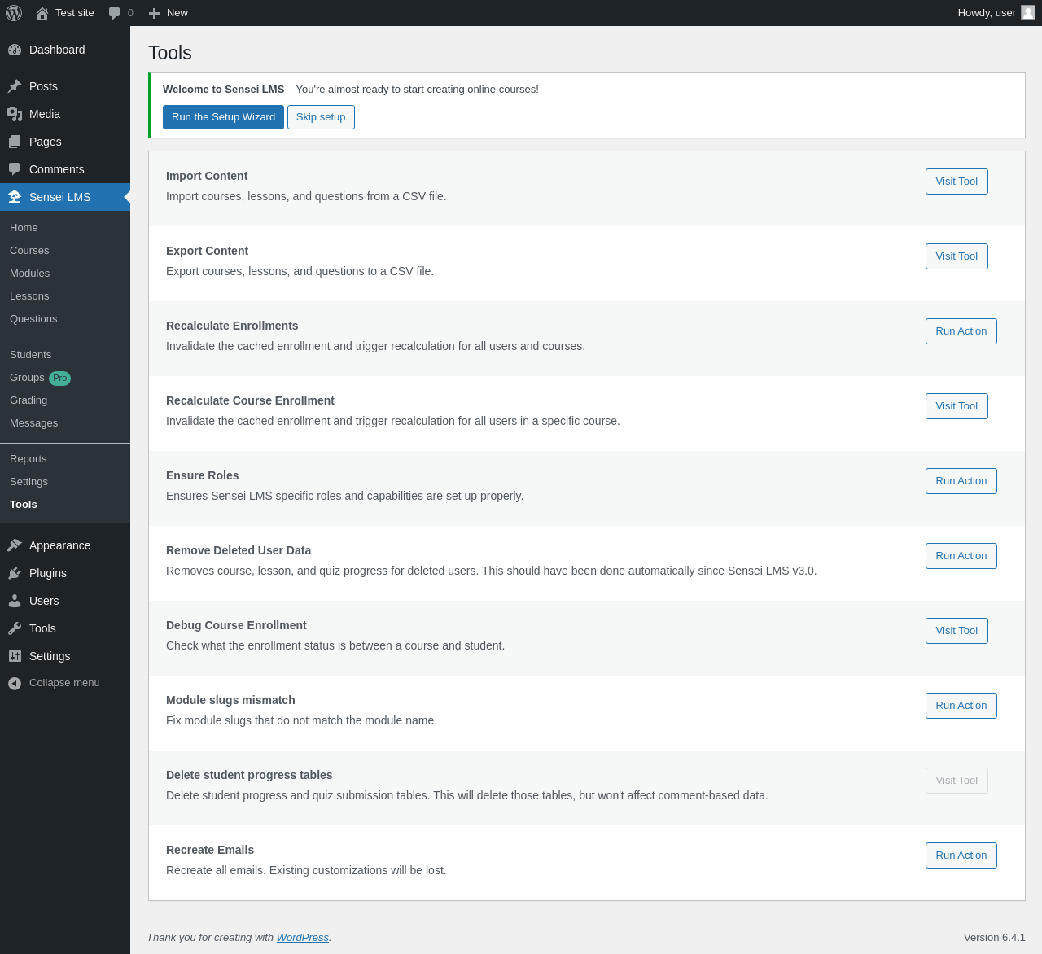Open the Lessons submenu item
Viewport: 1042px width, 954px height.
pos(65,296)
